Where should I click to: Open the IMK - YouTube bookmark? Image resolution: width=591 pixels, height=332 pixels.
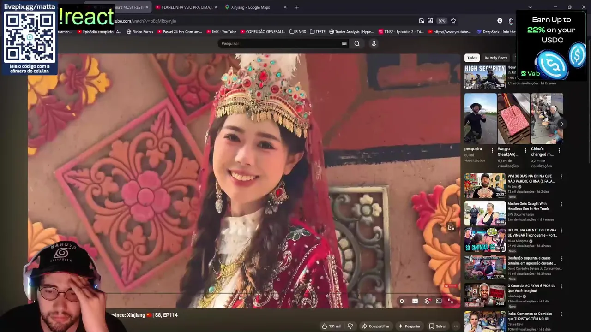pos(221,32)
